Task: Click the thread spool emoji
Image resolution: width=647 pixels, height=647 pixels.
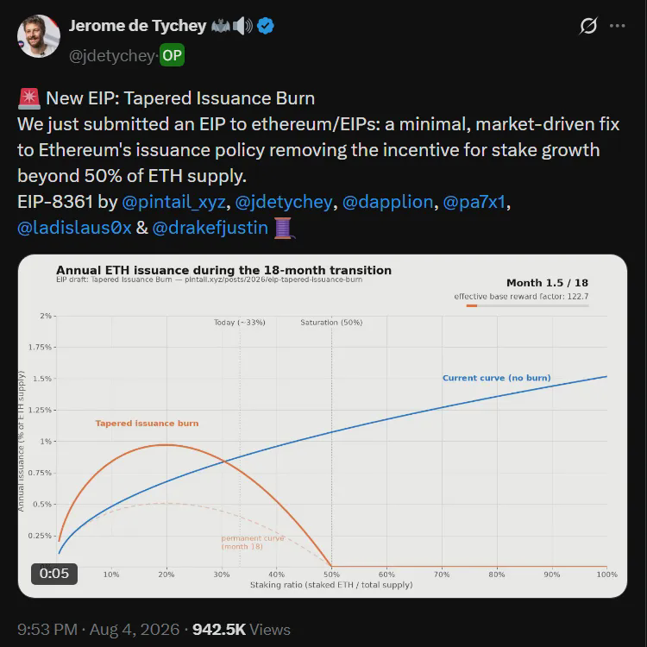Action: pos(284,229)
